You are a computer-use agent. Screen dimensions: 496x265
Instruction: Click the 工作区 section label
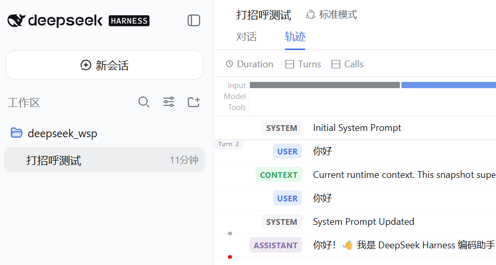[24, 103]
